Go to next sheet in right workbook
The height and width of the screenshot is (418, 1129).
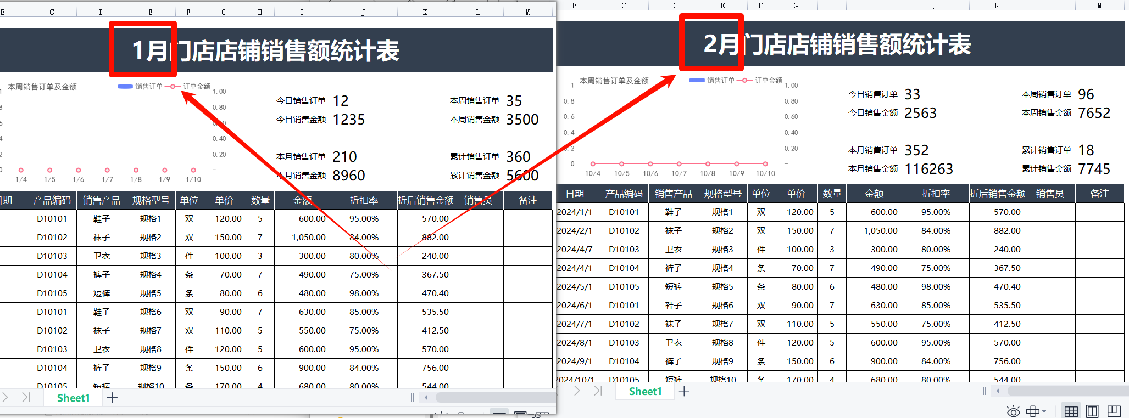577,391
